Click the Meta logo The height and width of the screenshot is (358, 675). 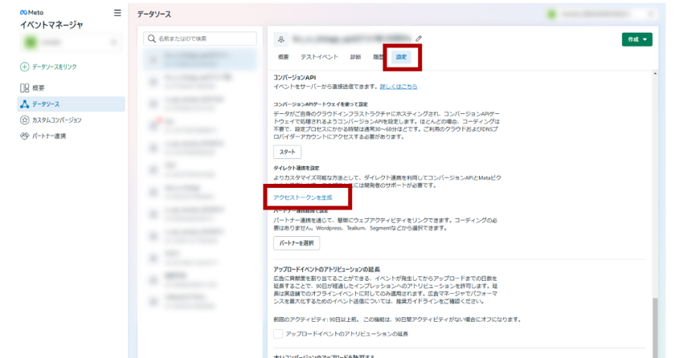pos(31,13)
